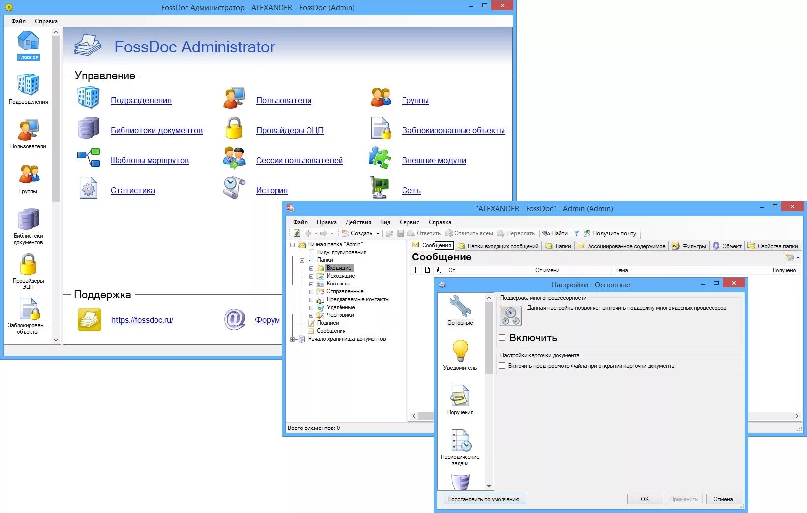This screenshot has width=807, height=513.
Task: Click message list horizontal scroll right arrow
Action: [x=797, y=416]
